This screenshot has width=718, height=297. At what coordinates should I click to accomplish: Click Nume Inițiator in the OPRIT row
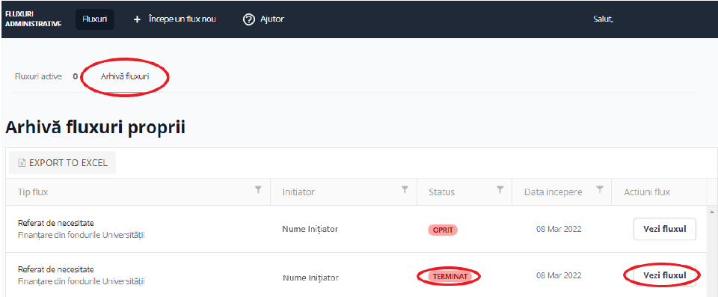coord(310,229)
